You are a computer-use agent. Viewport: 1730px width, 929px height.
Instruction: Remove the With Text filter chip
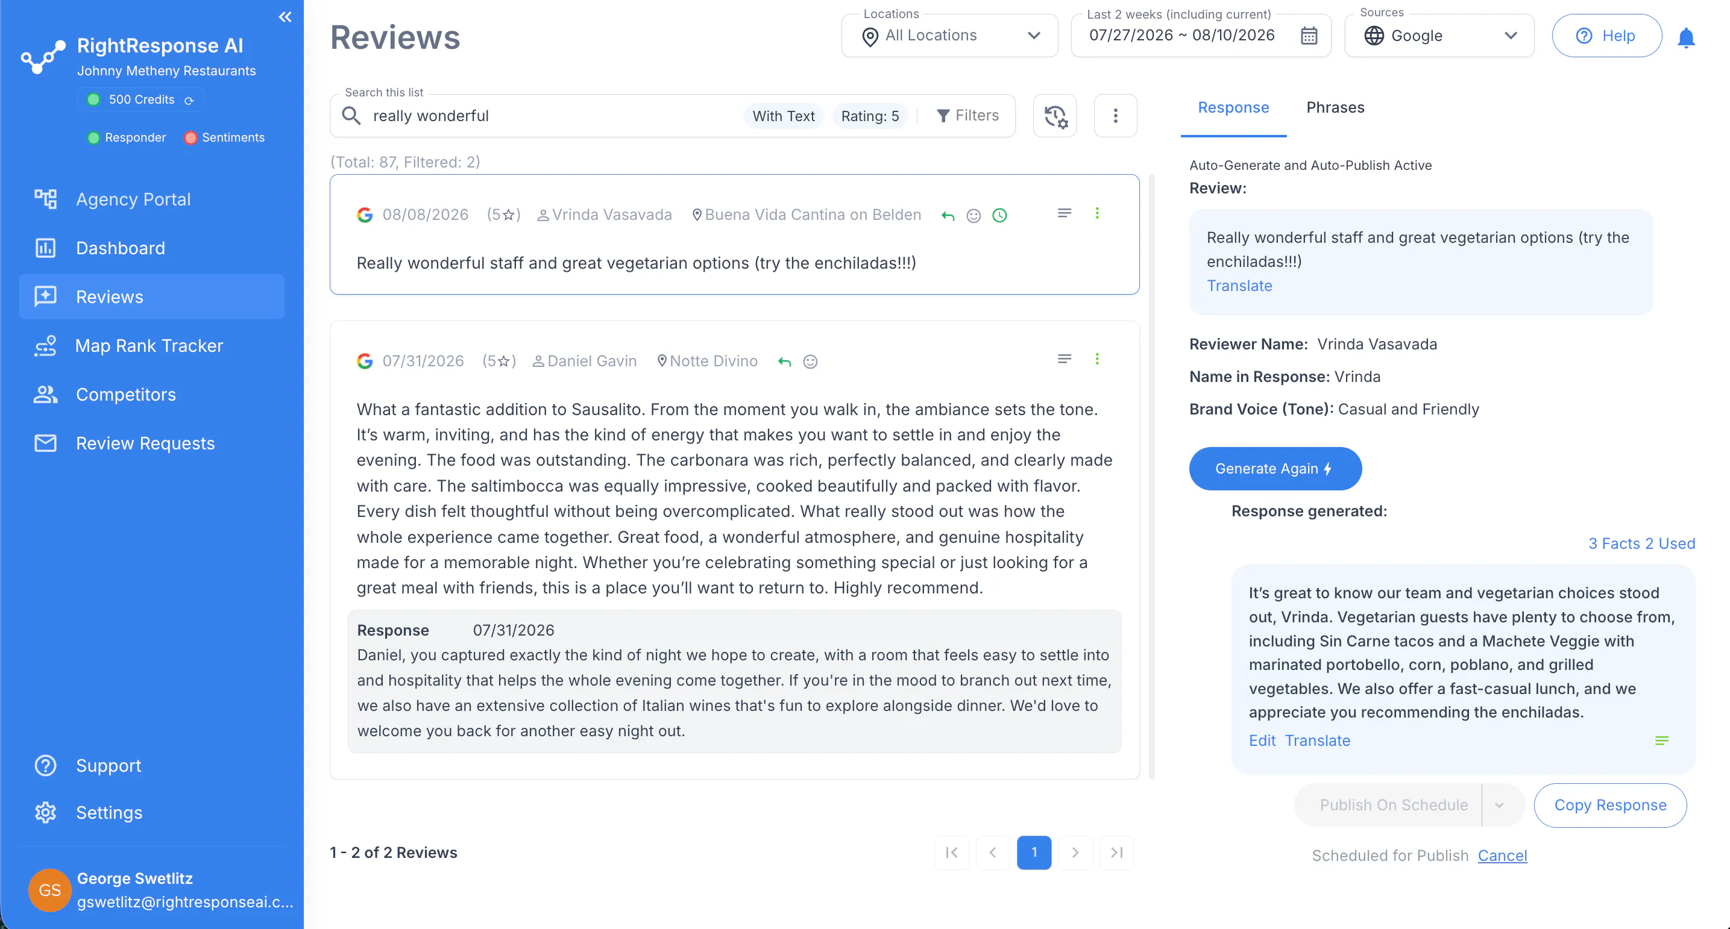pyautogui.click(x=783, y=116)
